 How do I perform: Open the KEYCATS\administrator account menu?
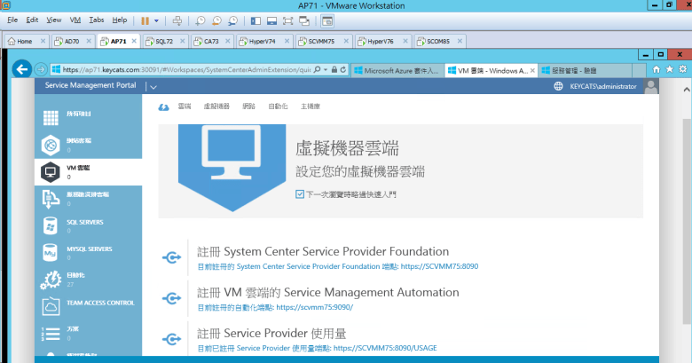click(603, 87)
